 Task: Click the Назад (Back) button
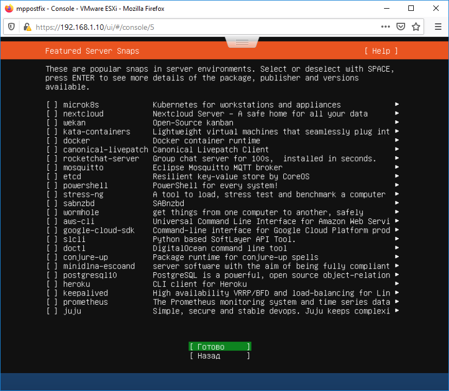click(220, 356)
